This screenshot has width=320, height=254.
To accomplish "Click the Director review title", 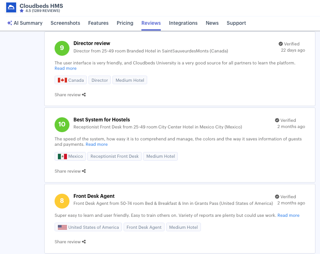I will click(92, 43).
